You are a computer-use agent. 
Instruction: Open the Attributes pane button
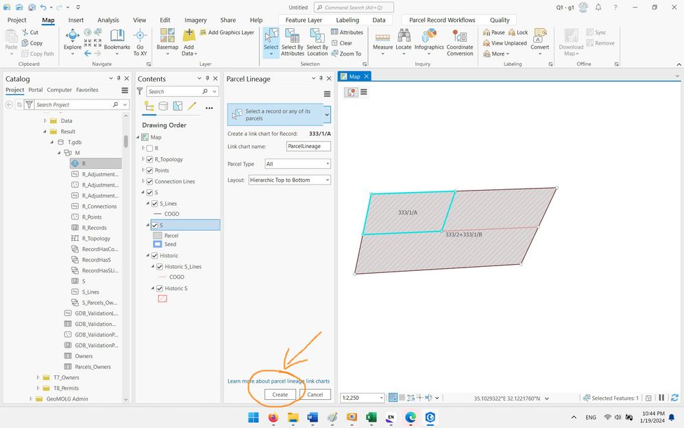pos(347,32)
